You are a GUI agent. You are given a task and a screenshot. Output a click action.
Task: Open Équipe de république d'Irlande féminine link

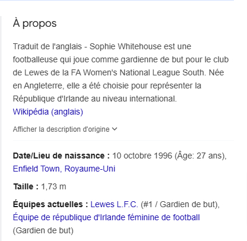tap(106, 217)
